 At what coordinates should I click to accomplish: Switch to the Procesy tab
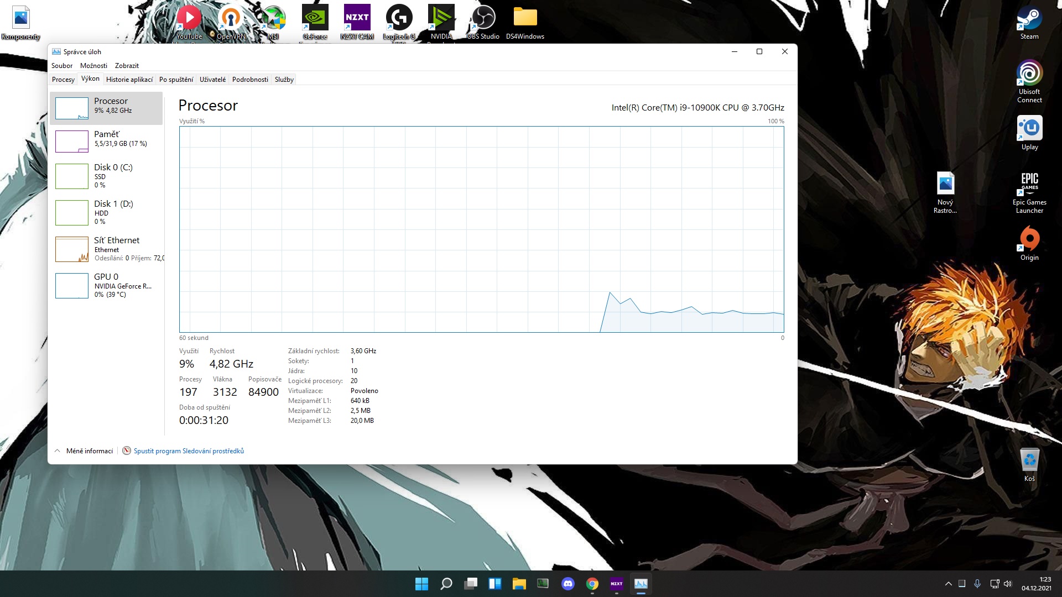pos(63,80)
